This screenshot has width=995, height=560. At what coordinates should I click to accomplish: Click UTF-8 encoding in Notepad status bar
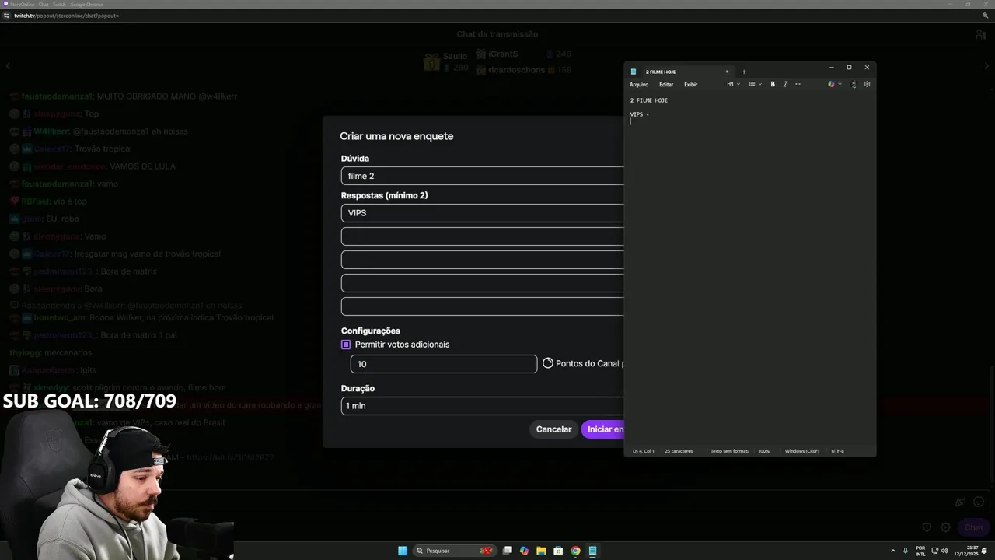point(837,451)
